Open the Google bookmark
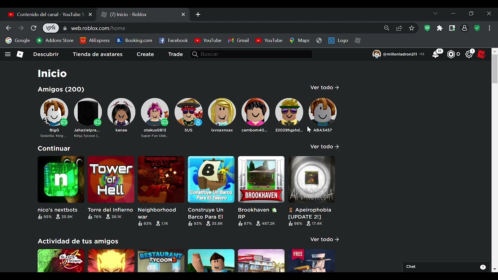 pyautogui.click(x=18, y=40)
